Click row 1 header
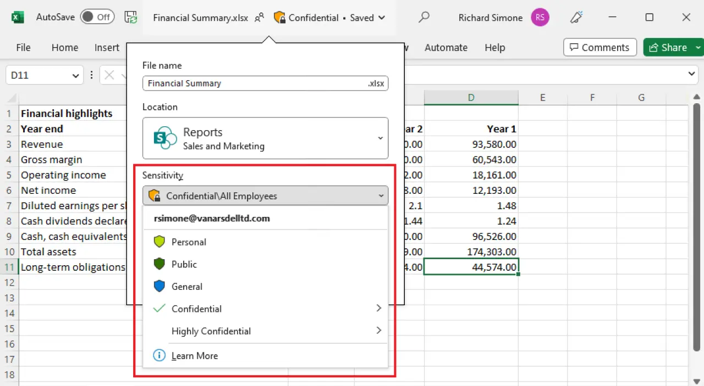 (x=9, y=114)
